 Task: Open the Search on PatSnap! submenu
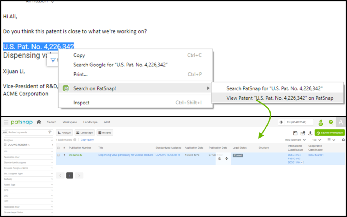pos(136,88)
